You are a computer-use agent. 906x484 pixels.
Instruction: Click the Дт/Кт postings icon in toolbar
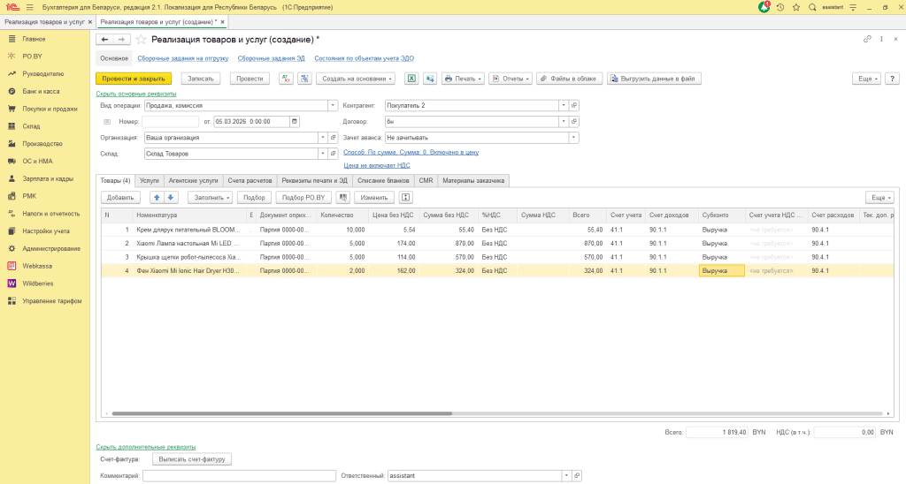(x=286, y=79)
